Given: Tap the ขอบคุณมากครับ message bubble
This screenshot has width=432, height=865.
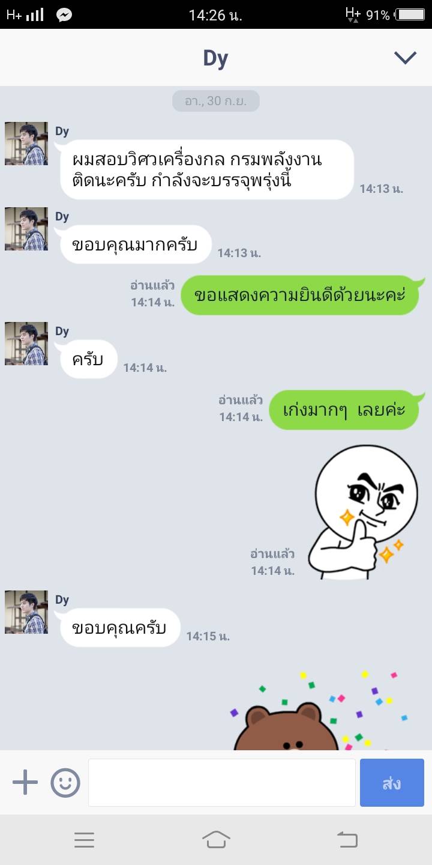Looking at the screenshot, I should (x=136, y=244).
